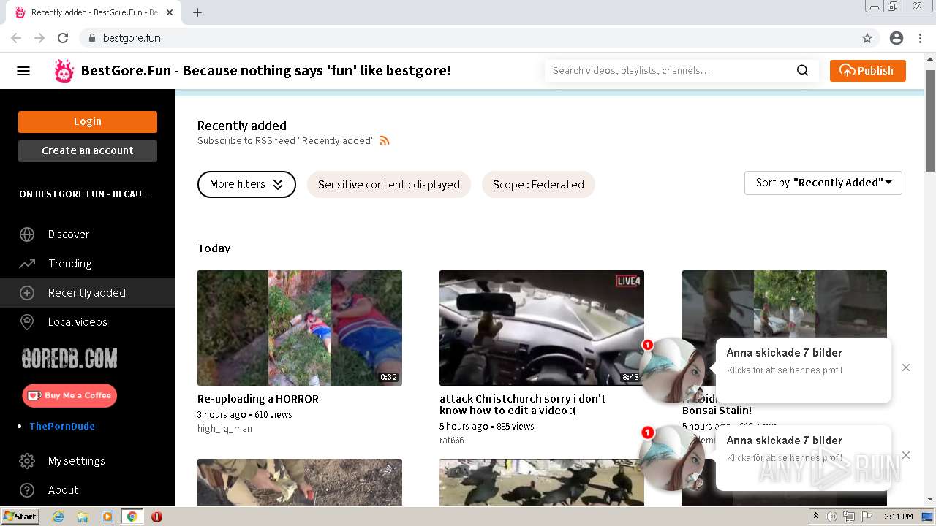
Task: Go back with browser back arrow
Action: [x=16, y=38]
